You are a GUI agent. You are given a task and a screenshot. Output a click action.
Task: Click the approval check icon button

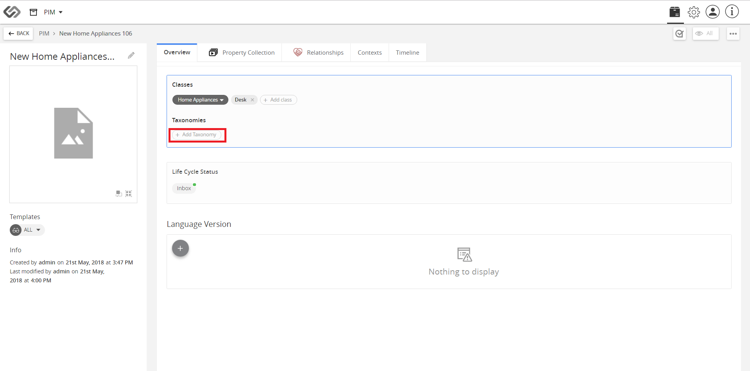pos(680,34)
